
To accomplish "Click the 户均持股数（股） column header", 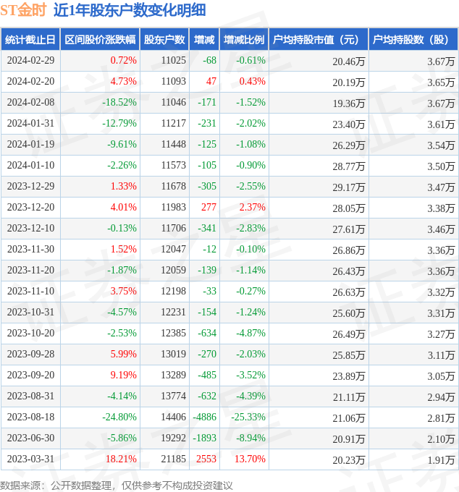I will click(413, 40).
